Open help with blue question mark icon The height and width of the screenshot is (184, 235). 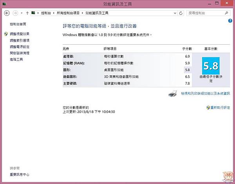[x=230, y=21]
